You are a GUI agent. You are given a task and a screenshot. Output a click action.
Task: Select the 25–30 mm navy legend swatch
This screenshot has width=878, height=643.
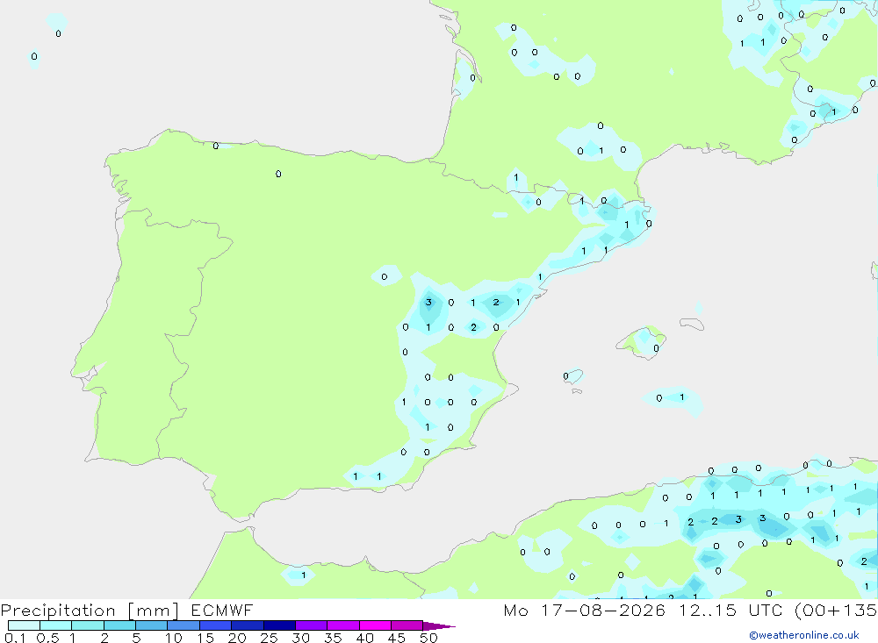279,625
